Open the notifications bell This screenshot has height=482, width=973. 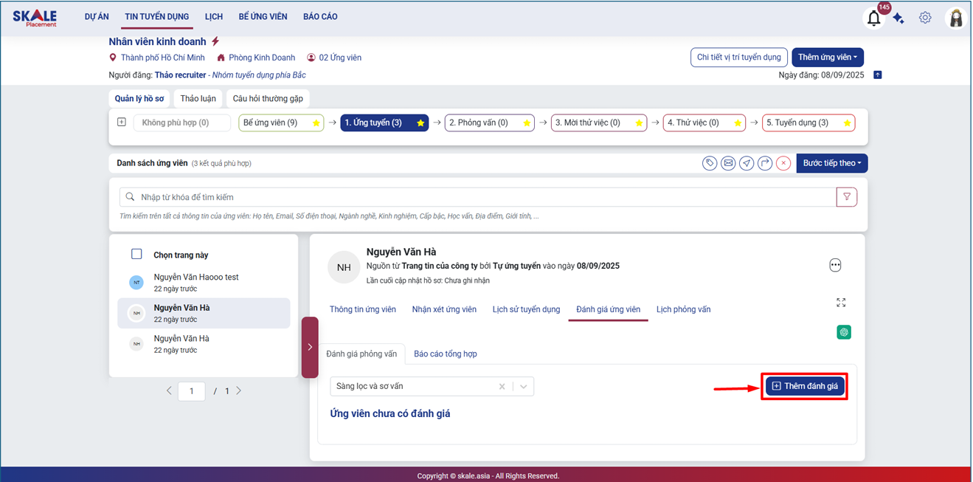pyautogui.click(x=873, y=18)
